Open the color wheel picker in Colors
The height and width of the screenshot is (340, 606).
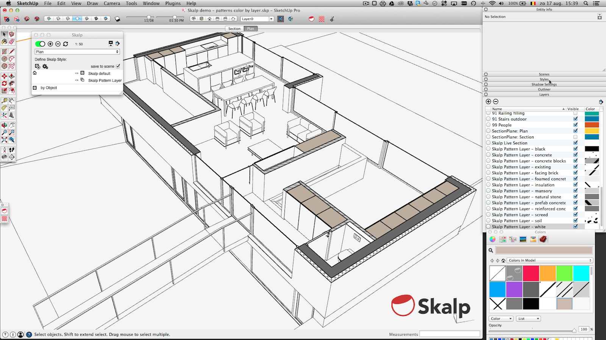point(492,239)
